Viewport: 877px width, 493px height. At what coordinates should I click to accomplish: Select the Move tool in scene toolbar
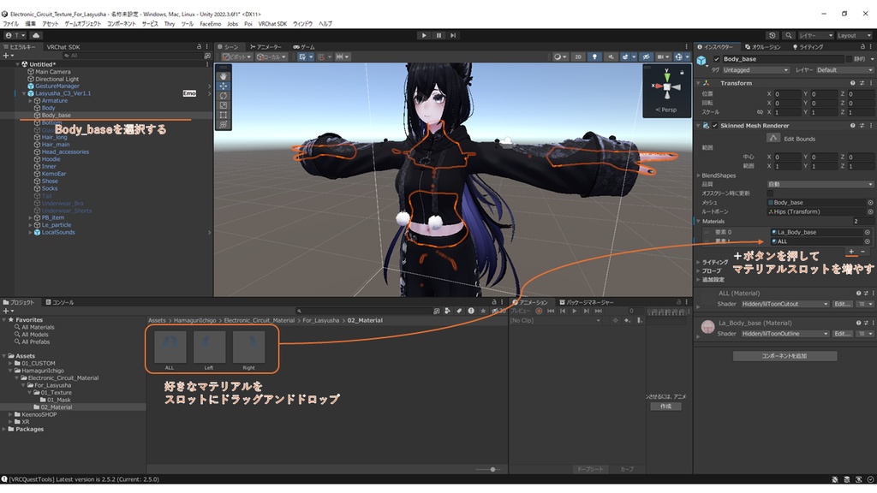pyautogui.click(x=224, y=86)
